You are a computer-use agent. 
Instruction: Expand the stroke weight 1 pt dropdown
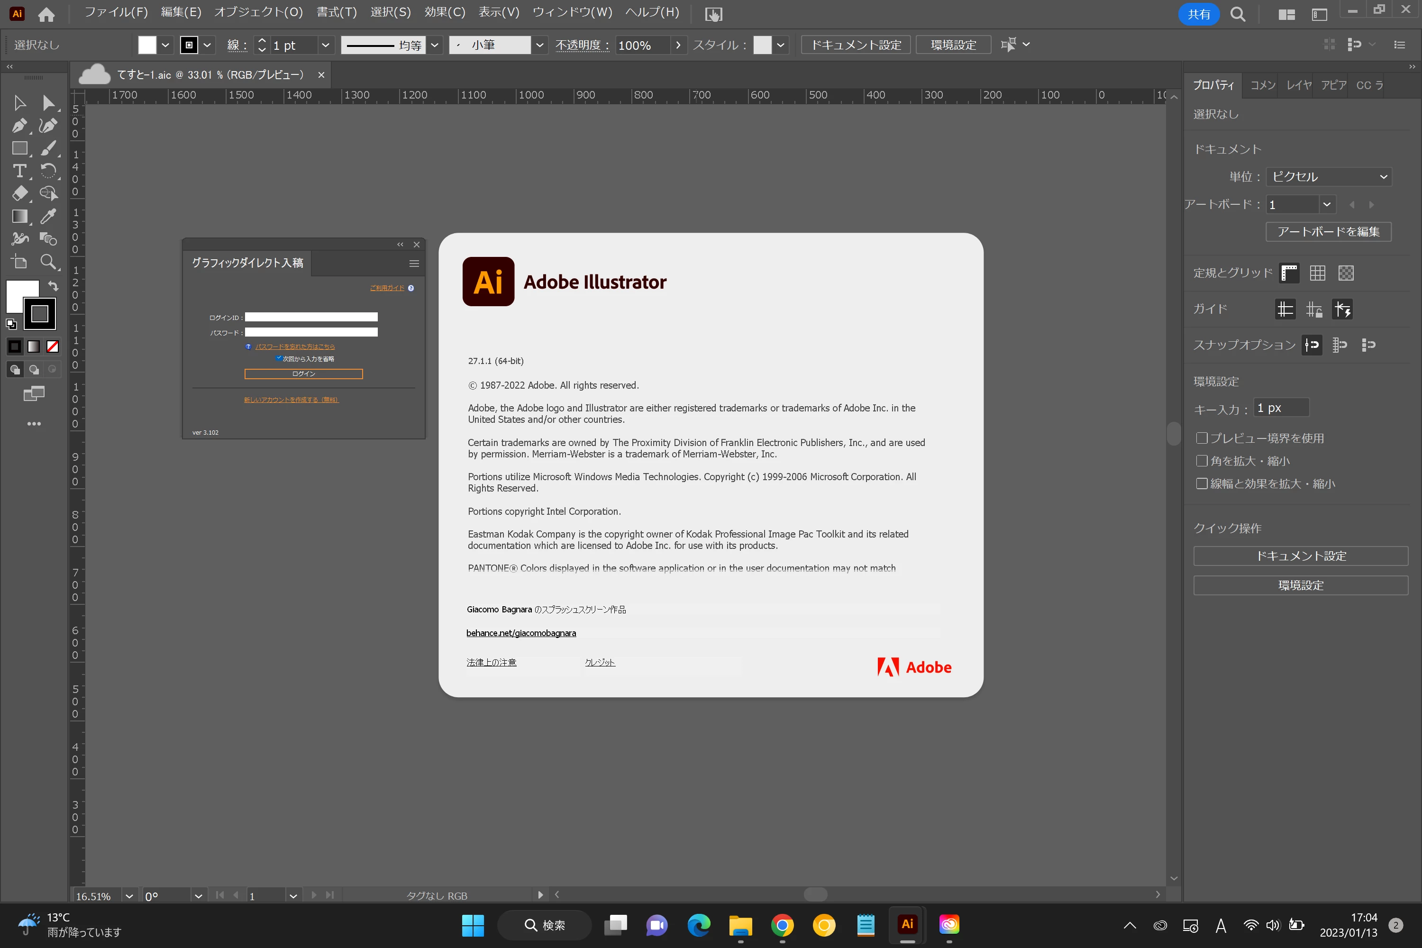pos(325,46)
